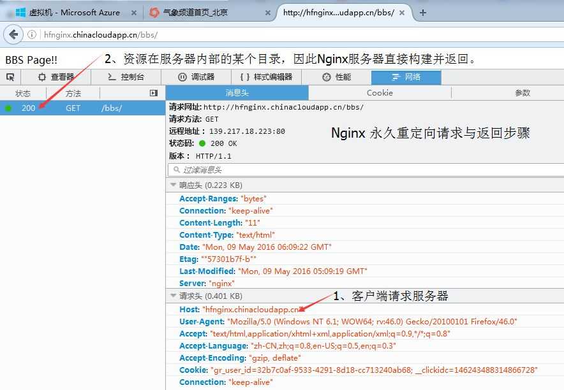Click the 状态码 200 OK value
This screenshot has width=564, height=390.
(x=223, y=143)
